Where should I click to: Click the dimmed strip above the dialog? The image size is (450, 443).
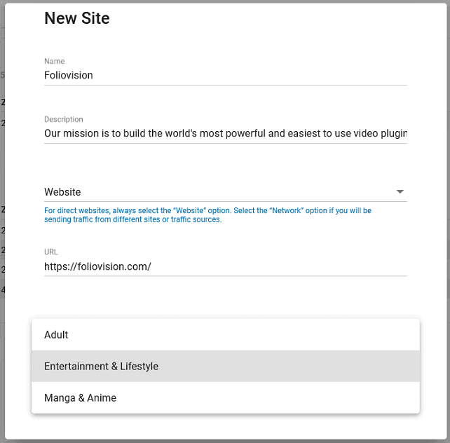point(225,1)
